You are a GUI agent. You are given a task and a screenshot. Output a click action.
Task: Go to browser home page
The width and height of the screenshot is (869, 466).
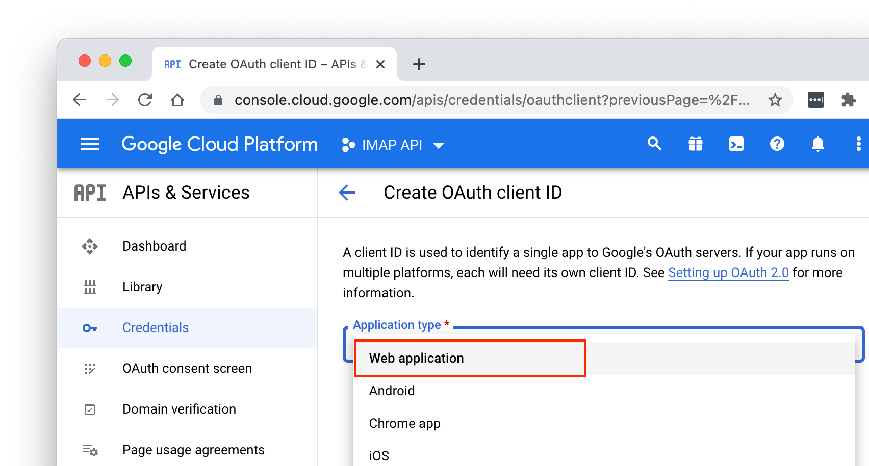[177, 100]
